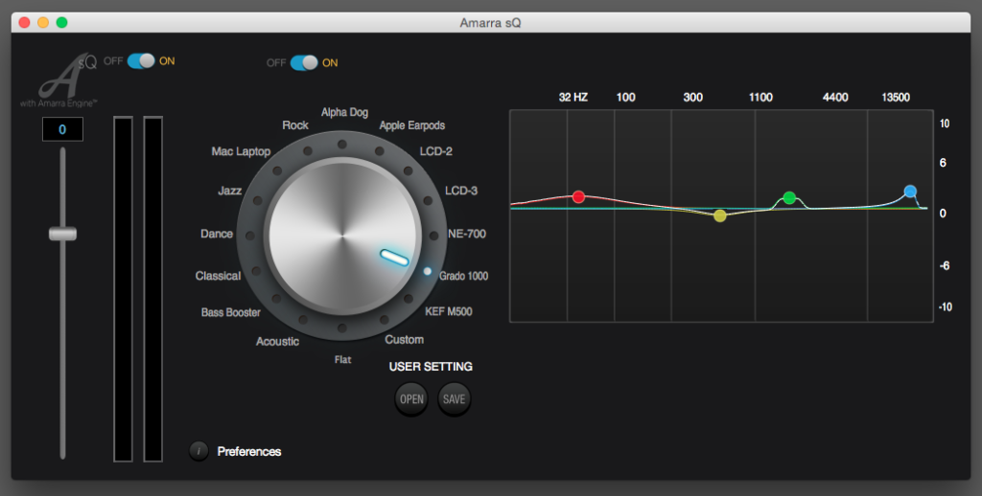Click the info icon beside Preferences
The width and height of the screenshot is (982, 496).
coord(199,451)
